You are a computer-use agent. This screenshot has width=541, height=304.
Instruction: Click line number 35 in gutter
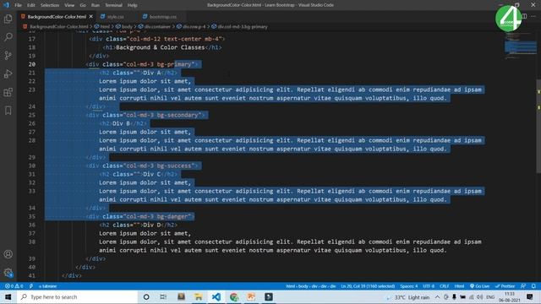32,216
